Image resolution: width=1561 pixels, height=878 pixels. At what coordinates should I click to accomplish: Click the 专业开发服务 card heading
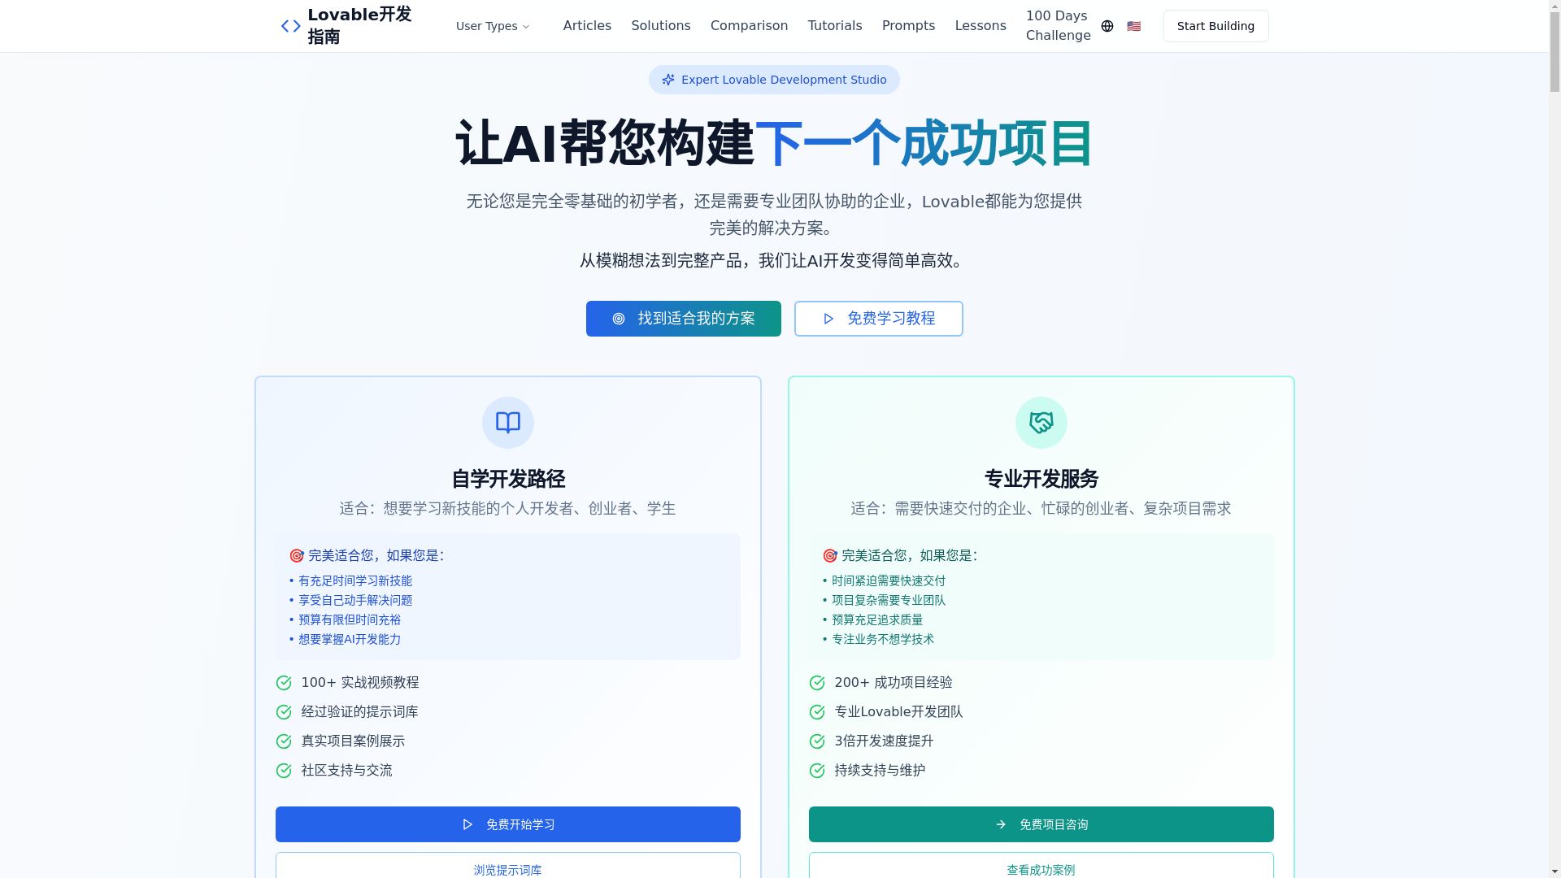point(1041,480)
